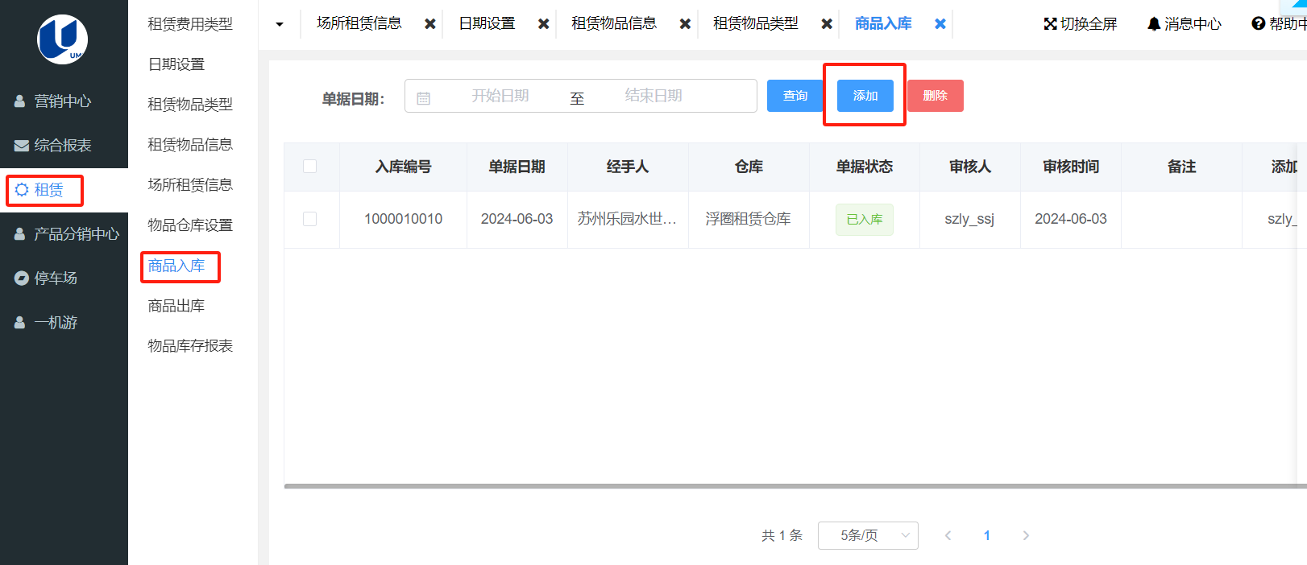Open 物品仓库设置 in the submenu
Viewport: 1307px width, 565px height.
pos(190,225)
